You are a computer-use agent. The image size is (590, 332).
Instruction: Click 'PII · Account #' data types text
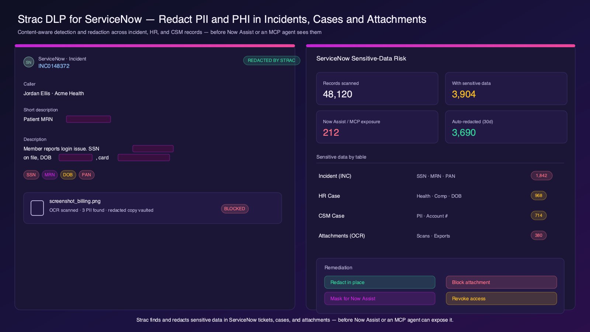[432, 216]
